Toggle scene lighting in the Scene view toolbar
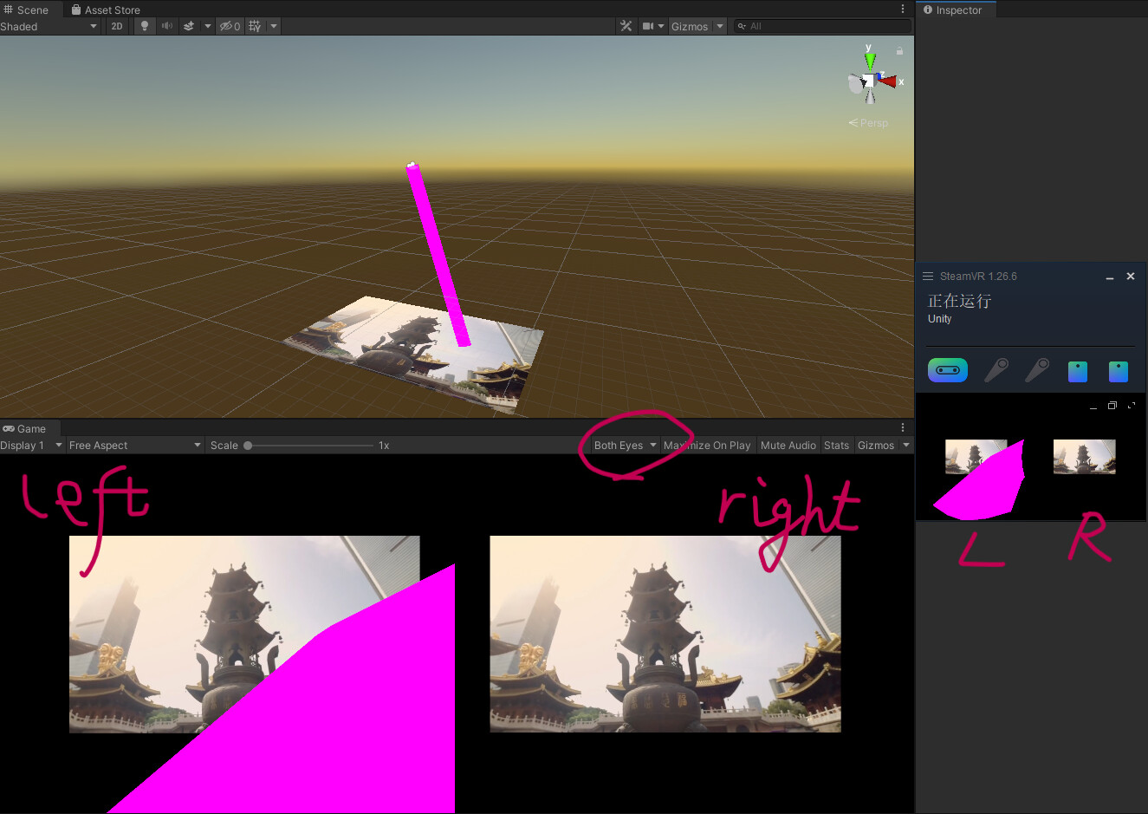The image size is (1148, 814). pyautogui.click(x=143, y=26)
